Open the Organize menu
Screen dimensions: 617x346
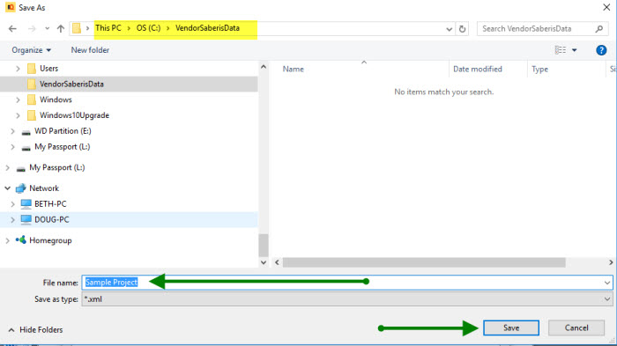31,50
